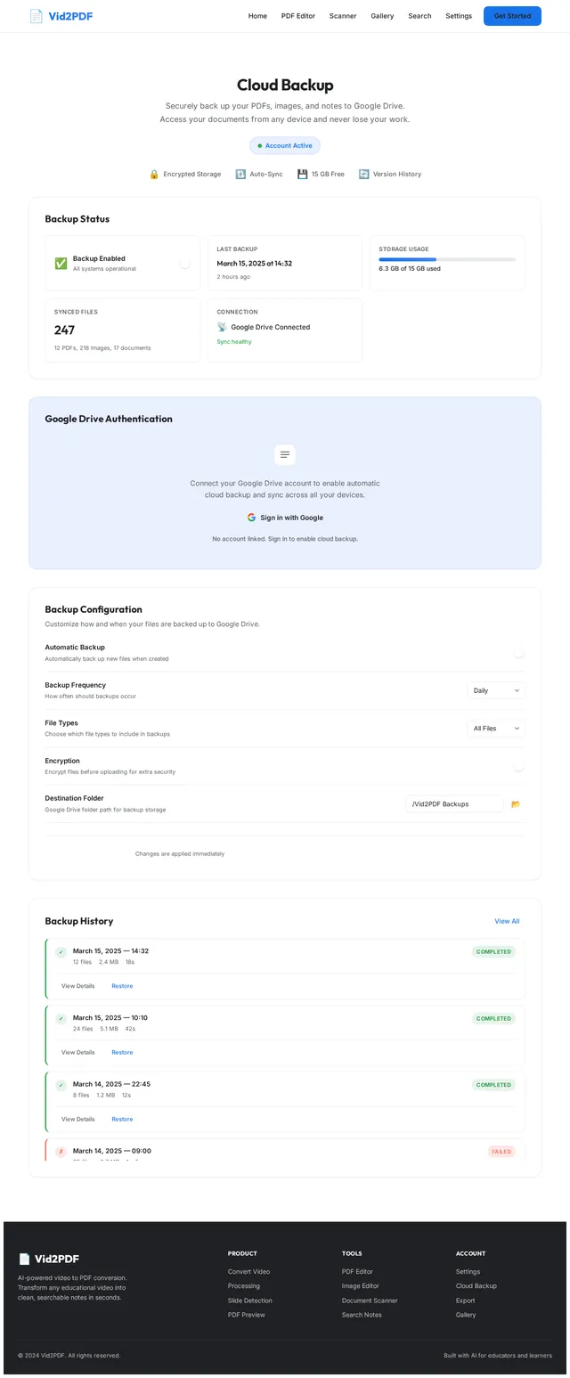This screenshot has width=570, height=1378.
Task: Open Gallery from the navigation bar
Action: (382, 16)
